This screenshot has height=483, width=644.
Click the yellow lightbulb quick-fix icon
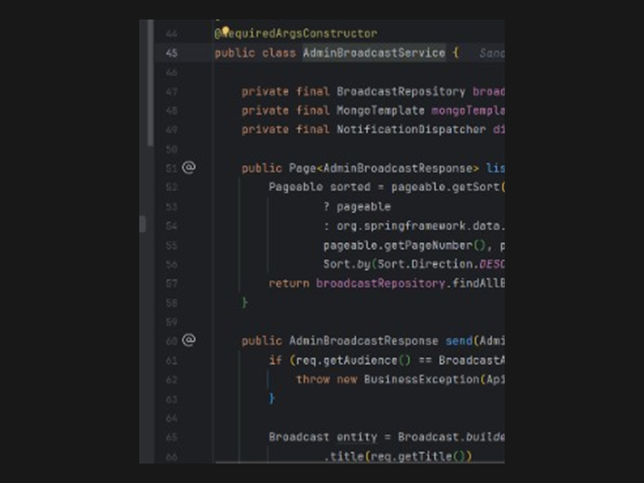tap(225, 31)
